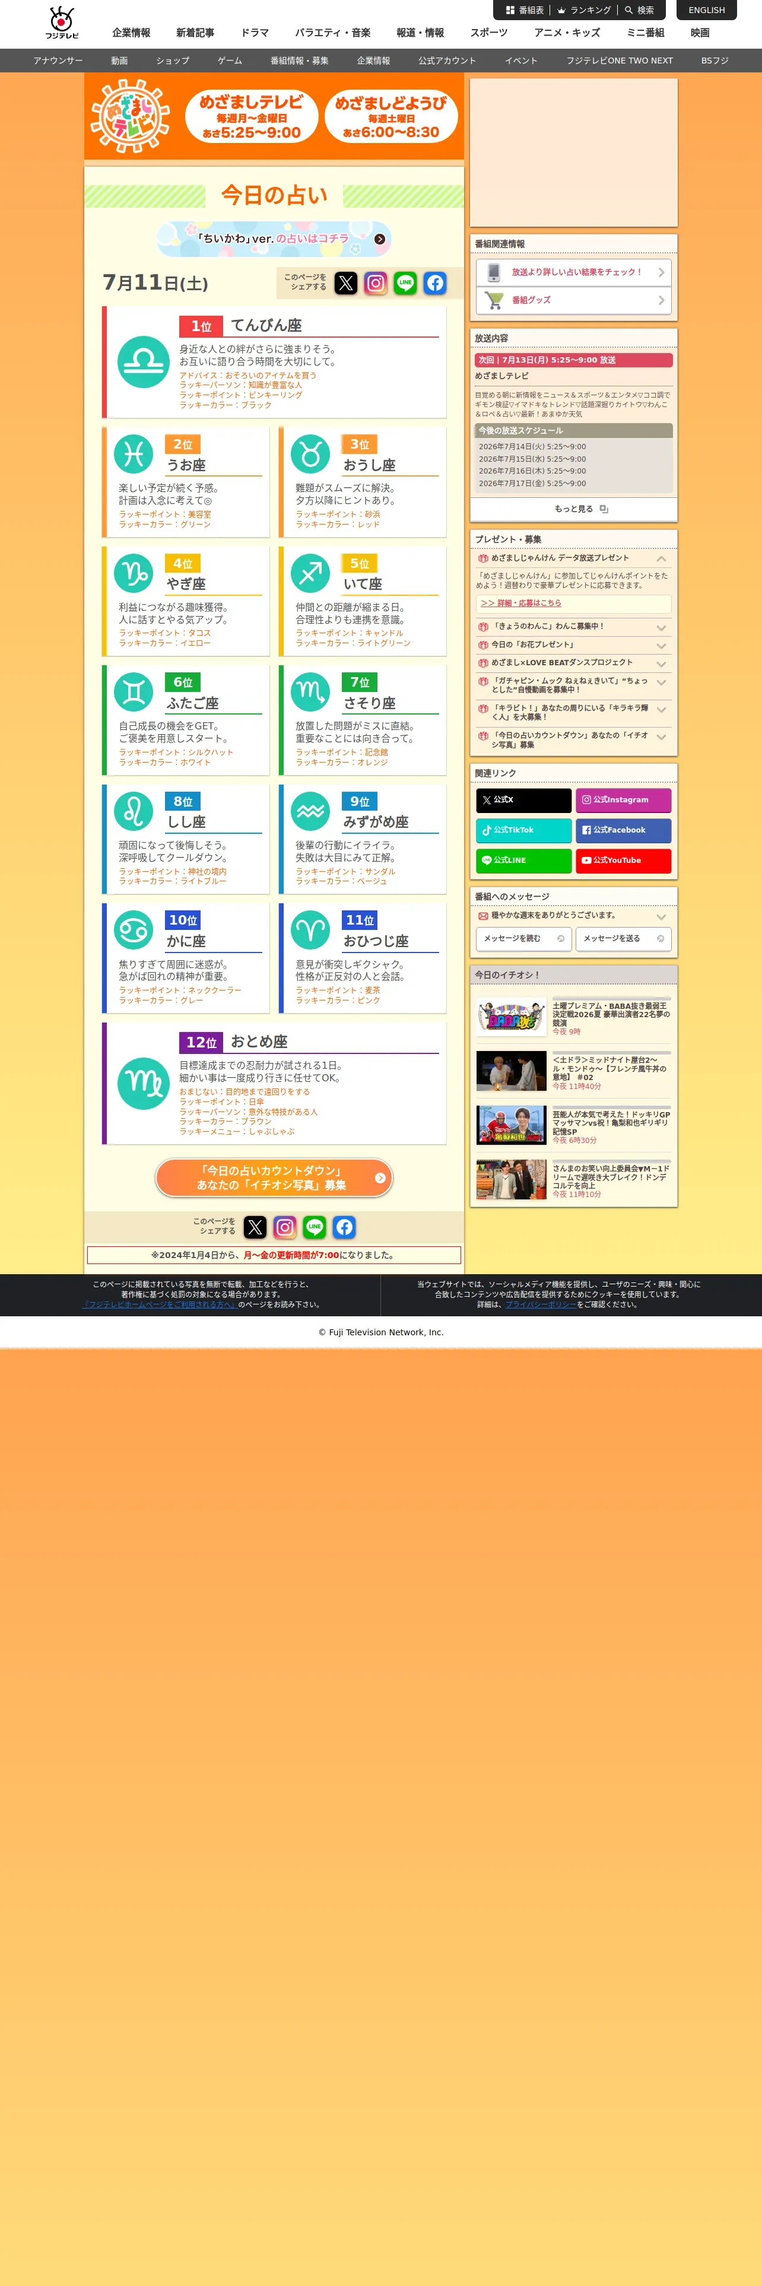Image resolution: width=762 pixels, height=2286 pixels.
Task: Open the さんまのお笑い向上委員会 thumbnail
Action: pyautogui.click(x=511, y=1179)
